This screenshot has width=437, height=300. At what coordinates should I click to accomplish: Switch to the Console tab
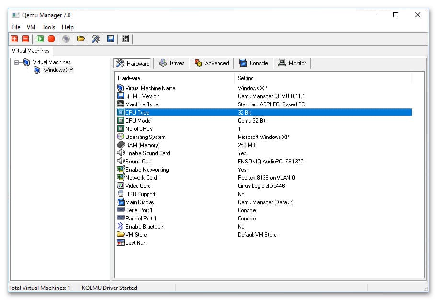coord(253,63)
